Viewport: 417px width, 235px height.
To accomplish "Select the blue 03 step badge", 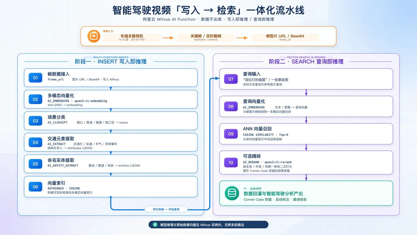I will (x=35, y=121).
